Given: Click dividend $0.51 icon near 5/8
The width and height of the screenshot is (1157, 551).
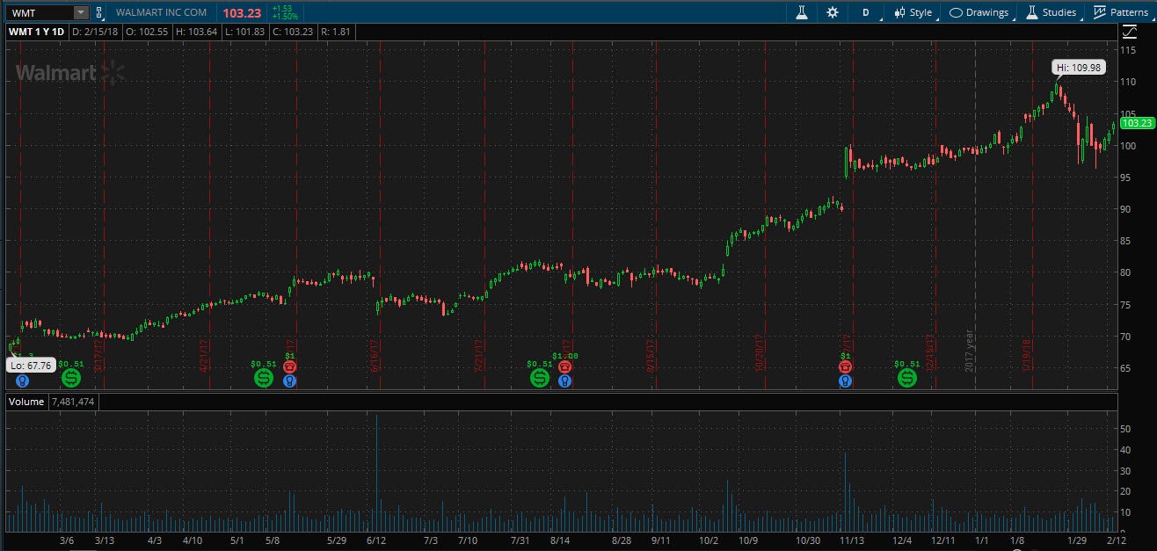Looking at the screenshot, I should tap(264, 378).
